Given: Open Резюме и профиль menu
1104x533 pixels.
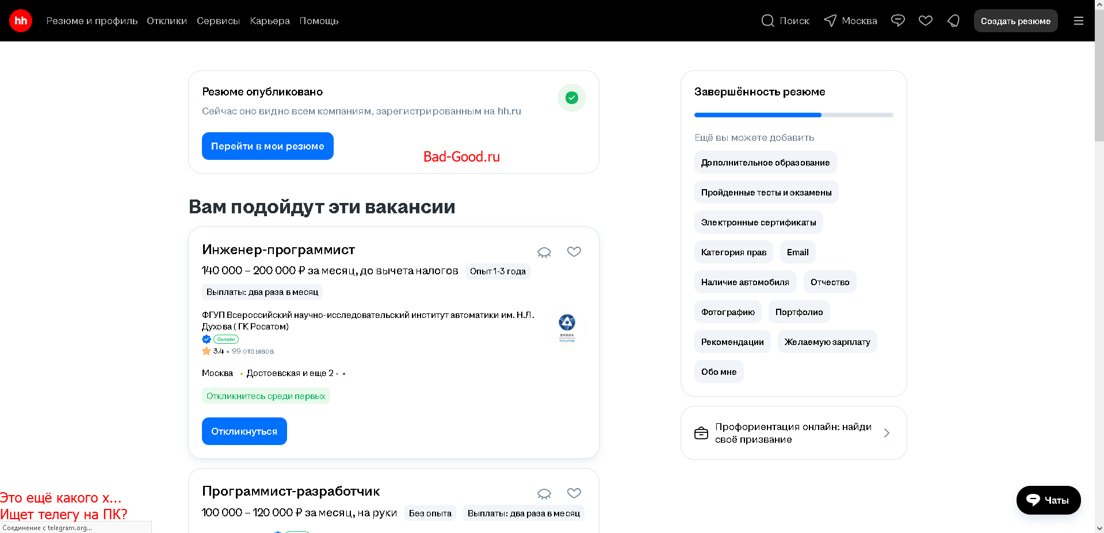Looking at the screenshot, I should (92, 21).
